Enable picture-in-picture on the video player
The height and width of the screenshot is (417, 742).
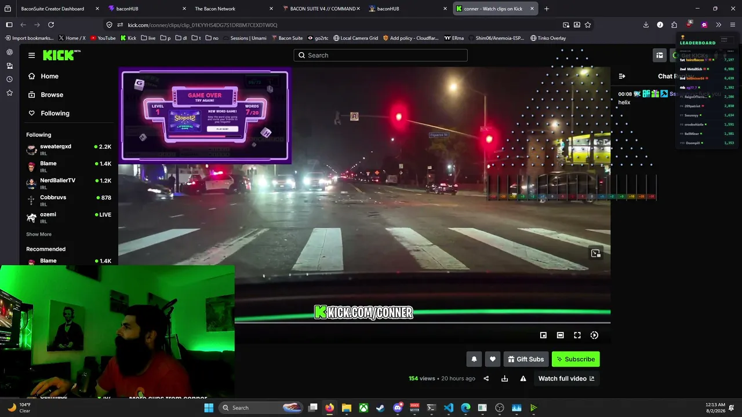543,335
